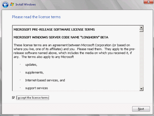Click the Windows flag logo icon
The image size is (154, 116).
(12, 4)
